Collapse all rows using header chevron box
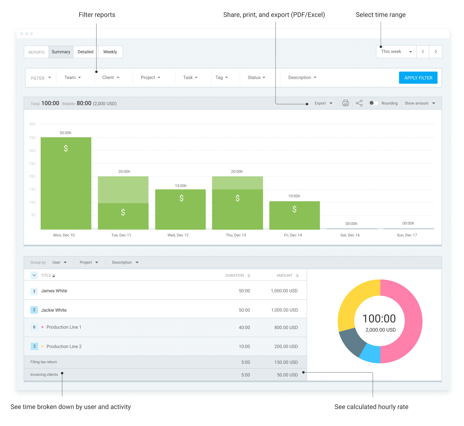 34,275
